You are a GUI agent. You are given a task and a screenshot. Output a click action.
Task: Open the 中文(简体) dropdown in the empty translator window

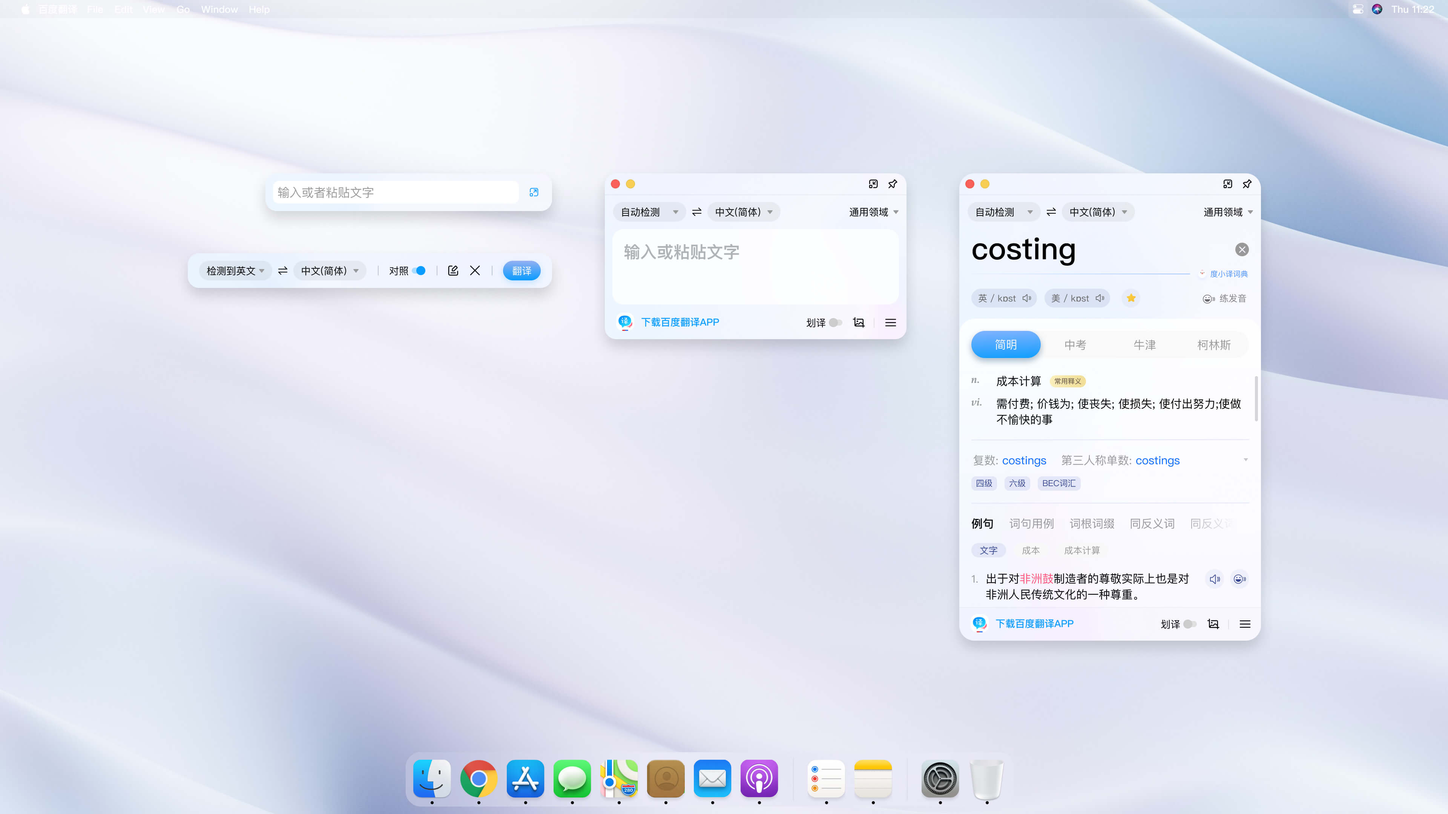pyautogui.click(x=744, y=212)
